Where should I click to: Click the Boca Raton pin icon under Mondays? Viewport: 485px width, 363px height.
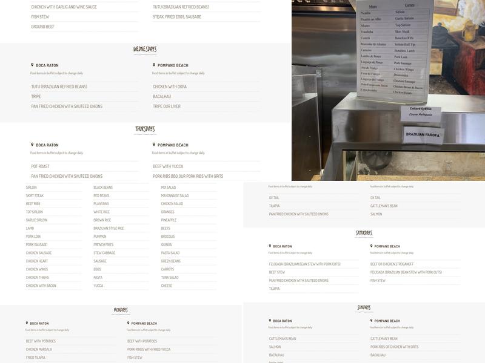tap(27, 323)
